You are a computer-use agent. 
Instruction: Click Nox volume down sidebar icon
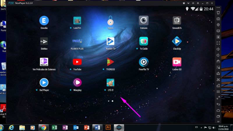click(218, 55)
